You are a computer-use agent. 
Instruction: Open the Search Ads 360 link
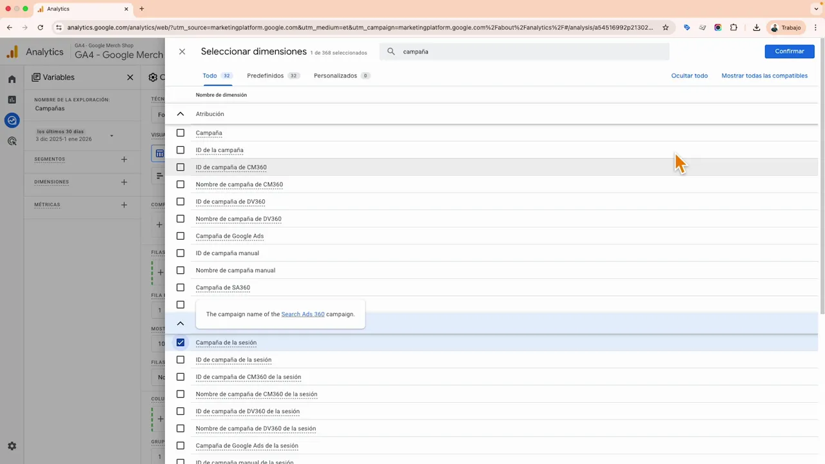(302, 314)
